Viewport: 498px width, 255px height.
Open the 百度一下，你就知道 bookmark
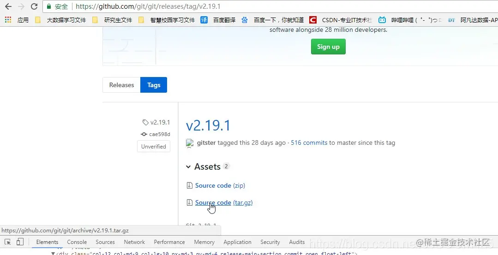point(272,20)
